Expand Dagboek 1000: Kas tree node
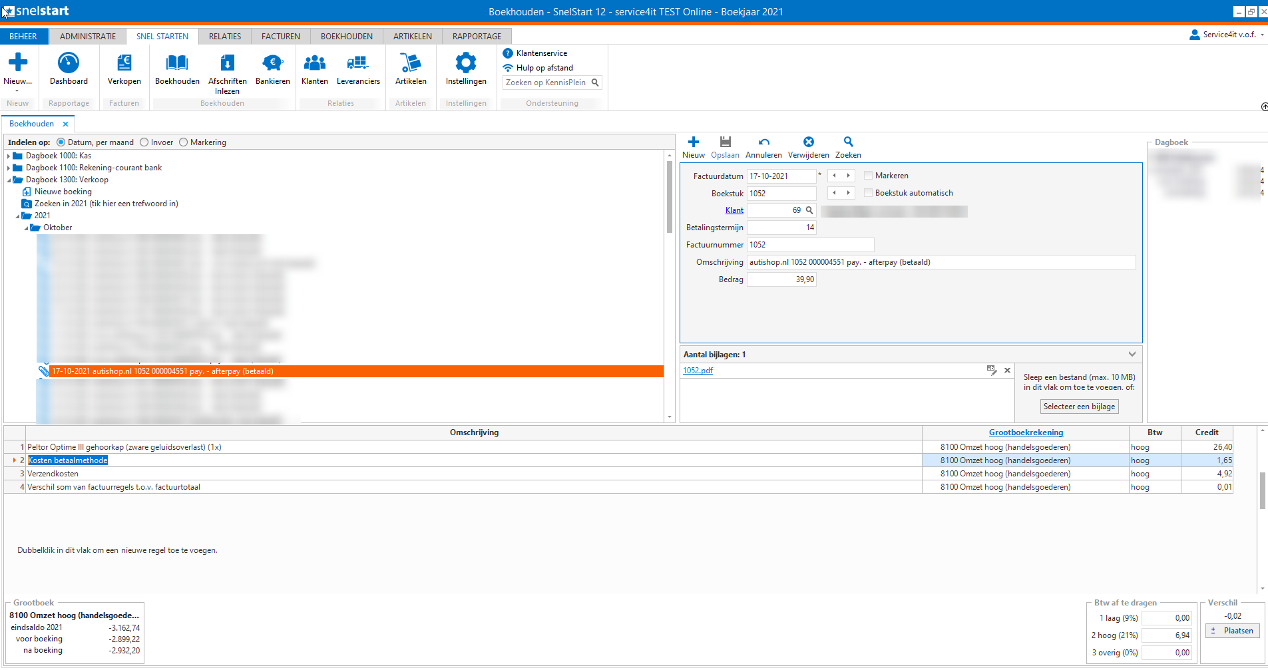Screen dimensions: 1268x670 [9, 156]
